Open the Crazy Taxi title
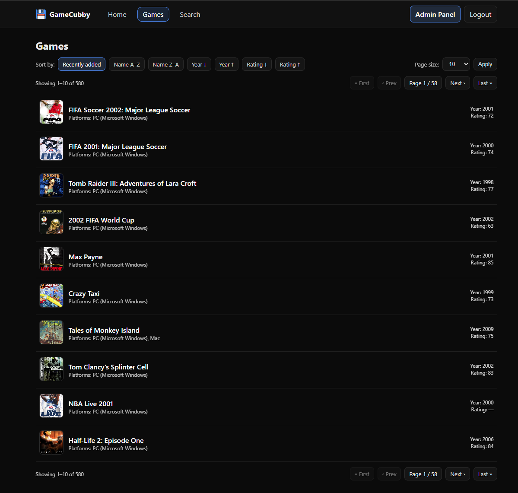Image resolution: width=518 pixels, height=493 pixels. (x=84, y=293)
